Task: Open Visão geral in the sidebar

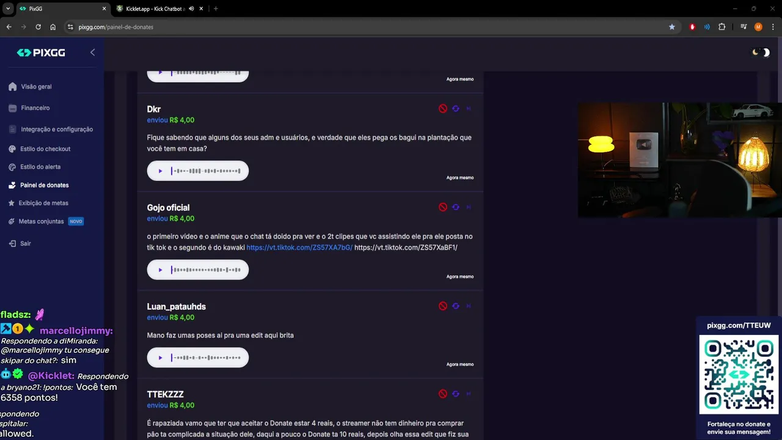Action: coord(36,87)
